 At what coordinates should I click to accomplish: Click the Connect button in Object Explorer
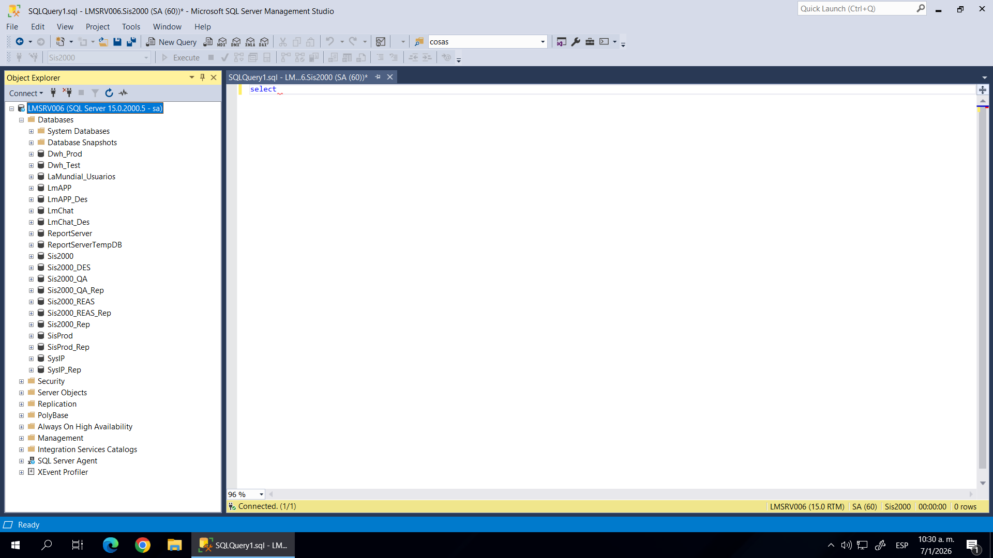(x=26, y=93)
